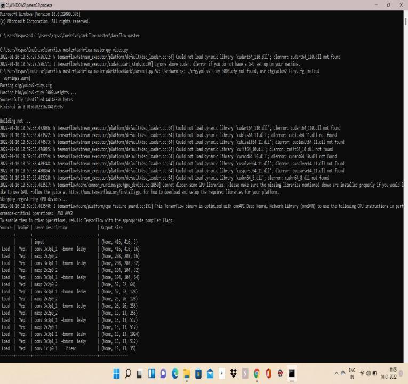This screenshot has width=408, height=384.
Task: Open the gray S app icon in taskbar
Action: 245,373
